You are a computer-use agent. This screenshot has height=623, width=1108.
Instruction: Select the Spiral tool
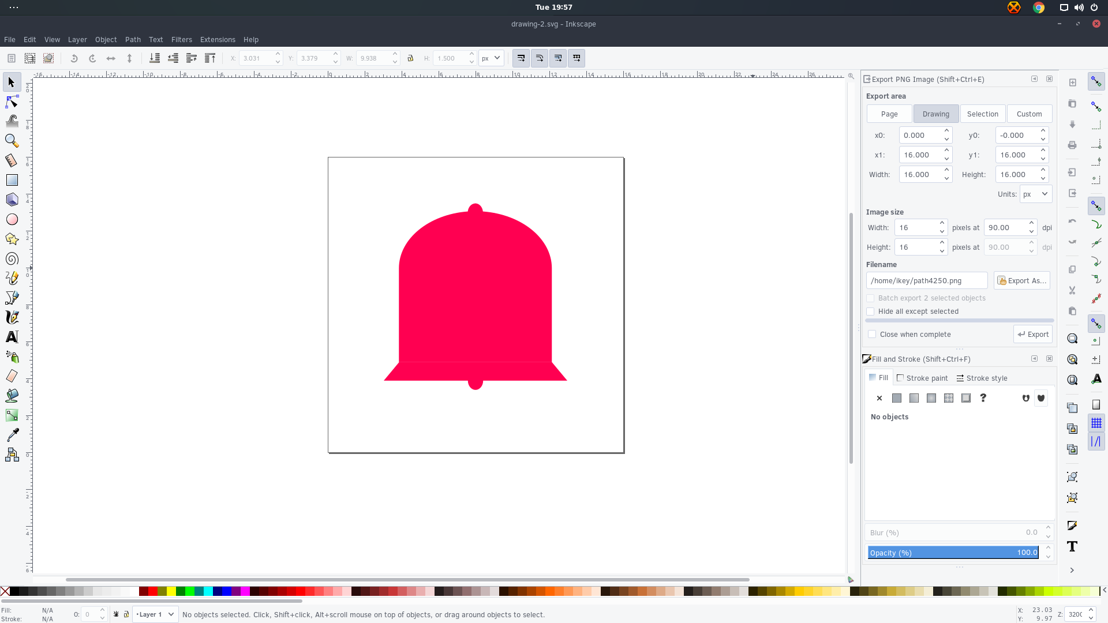point(12,258)
